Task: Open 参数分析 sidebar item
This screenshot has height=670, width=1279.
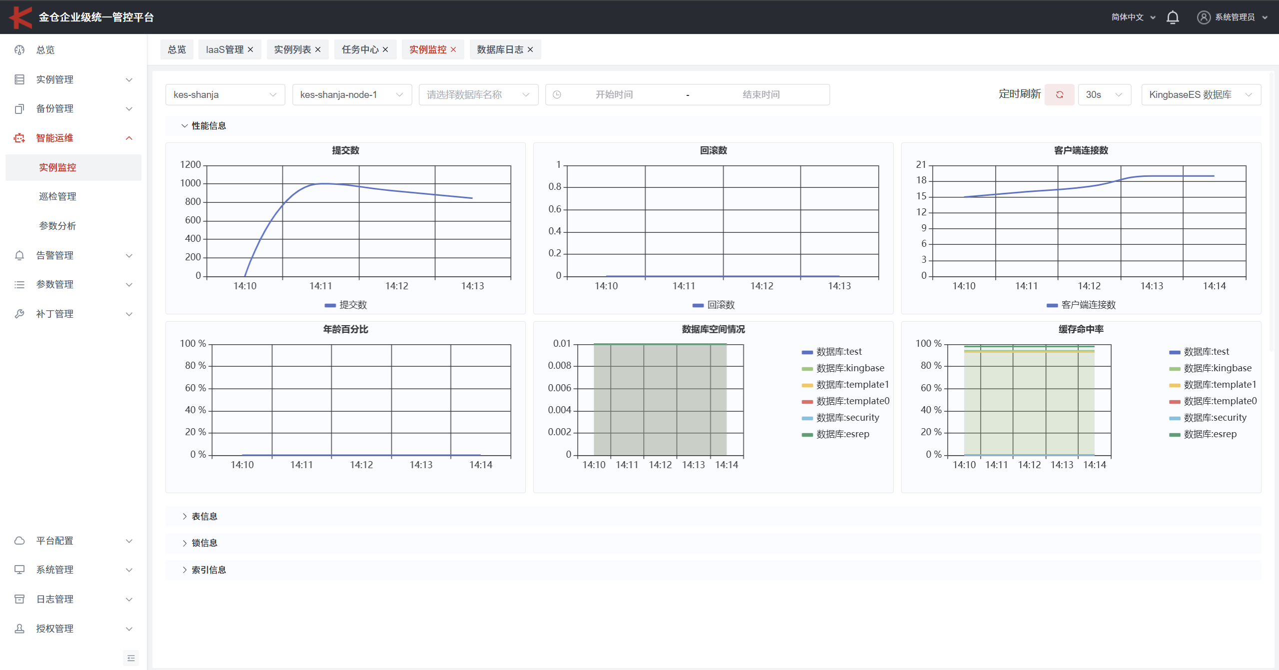Action: tap(57, 226)
